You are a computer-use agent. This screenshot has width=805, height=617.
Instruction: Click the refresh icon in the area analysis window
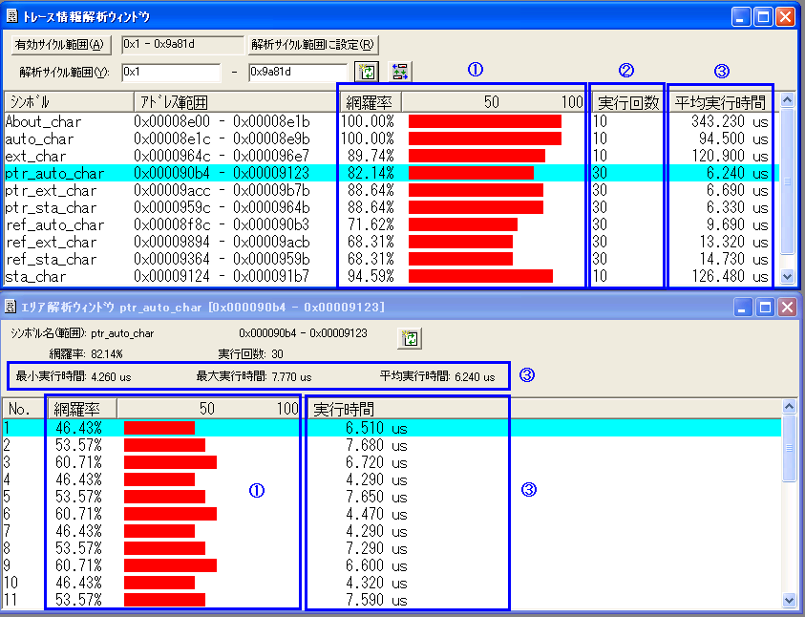pyautogui.click(x=410, y=338)
